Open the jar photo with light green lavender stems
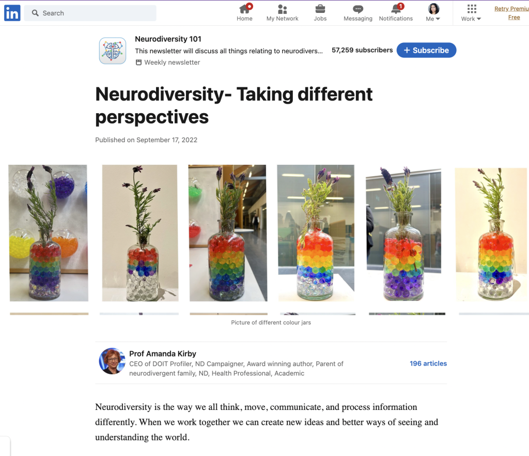The width and height of the screenshot is (529, 456). pyautogui.click(x=316, y=233)
